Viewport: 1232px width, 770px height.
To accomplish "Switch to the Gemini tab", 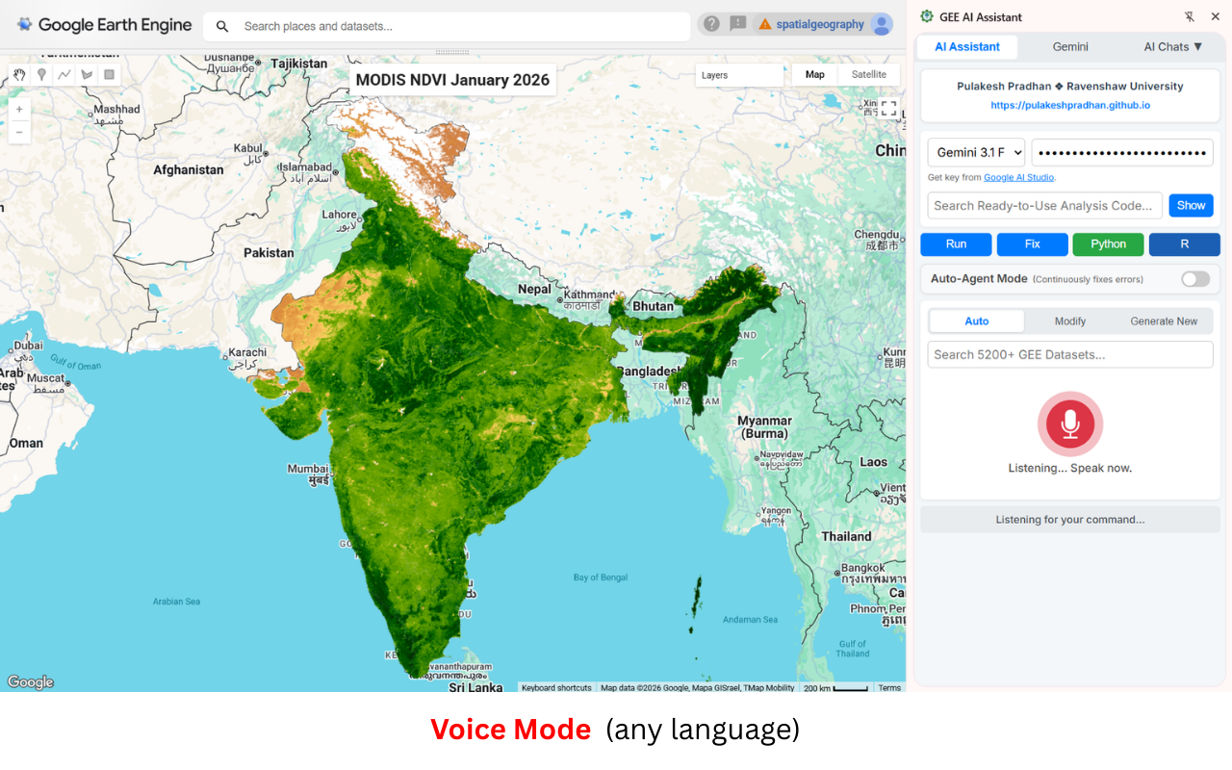I will tap(1070, 46).
